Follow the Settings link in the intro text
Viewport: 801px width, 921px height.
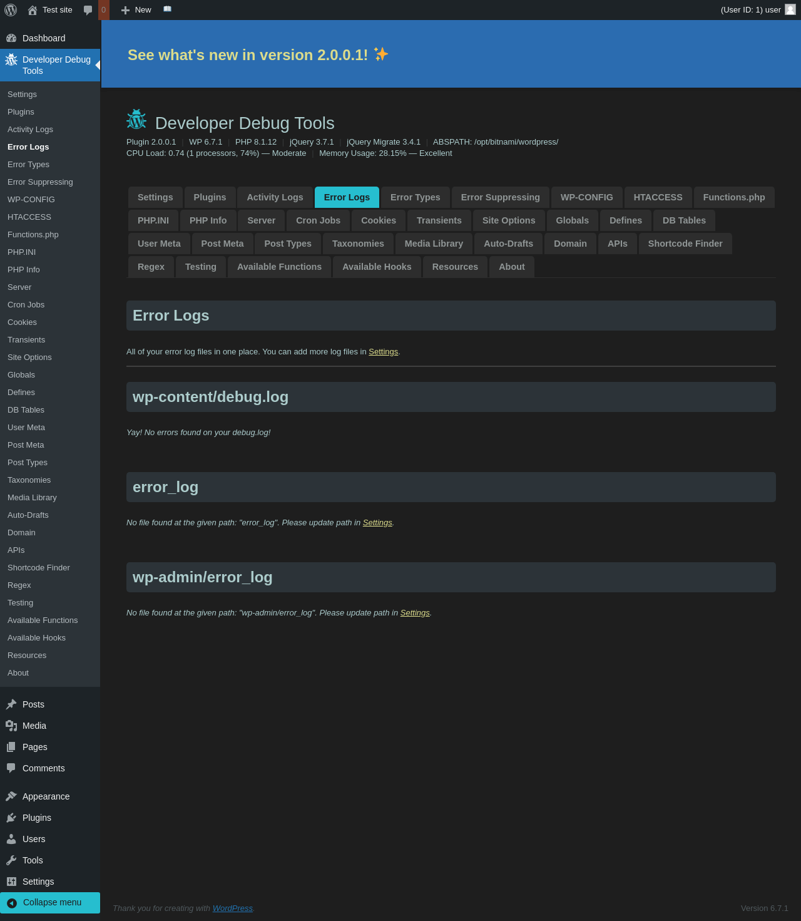(x=383, y=352)
